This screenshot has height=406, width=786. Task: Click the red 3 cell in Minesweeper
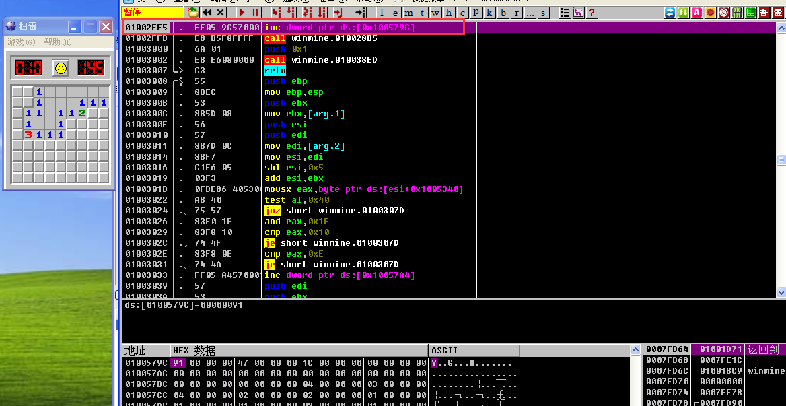coord(28,135)
